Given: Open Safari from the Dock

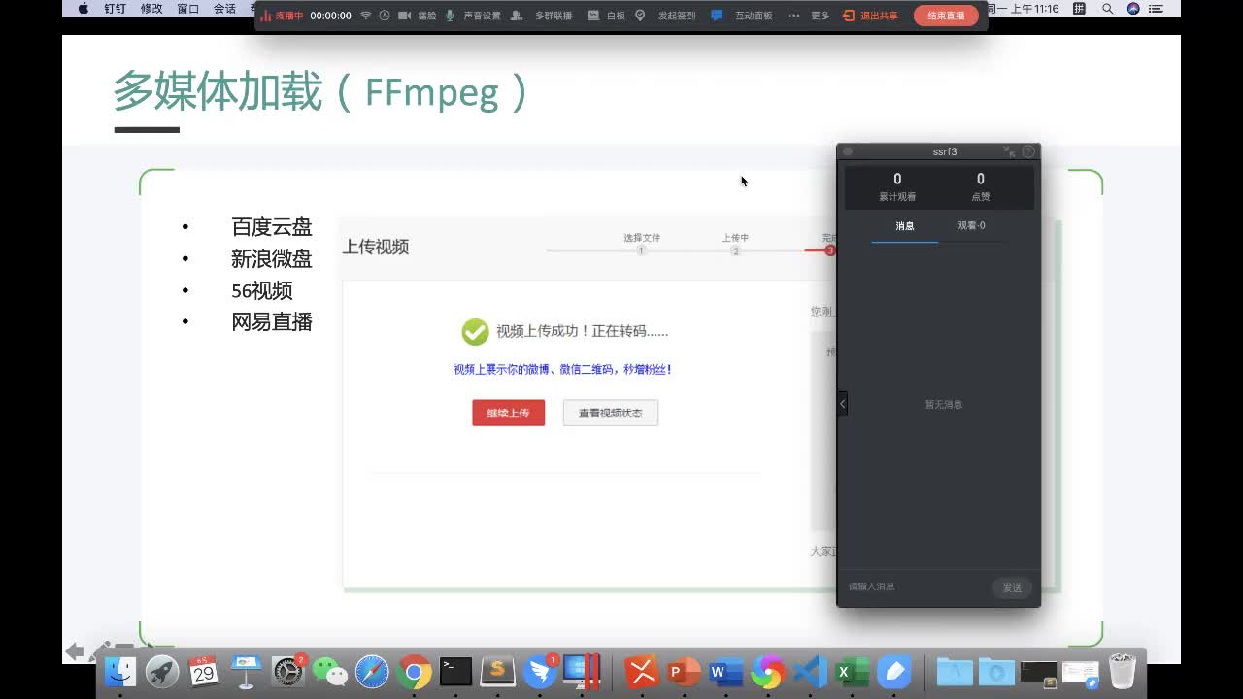Looking at the screenshot, I should click(x=372, y=672).
